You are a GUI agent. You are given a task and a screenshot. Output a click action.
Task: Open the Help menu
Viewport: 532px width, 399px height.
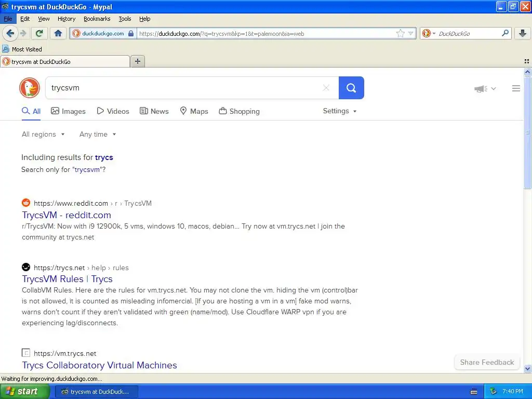coord(144,19)
